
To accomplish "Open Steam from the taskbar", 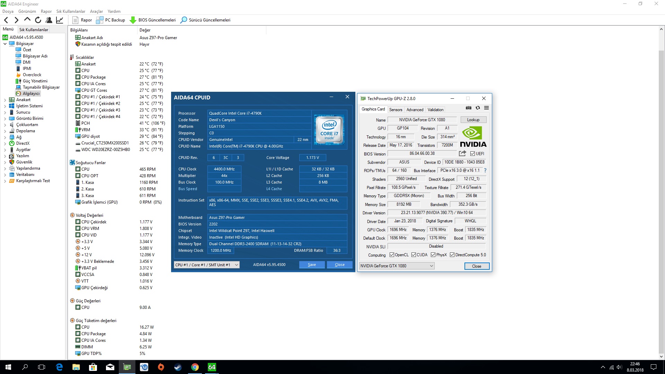I will click(x=178, y=367).
